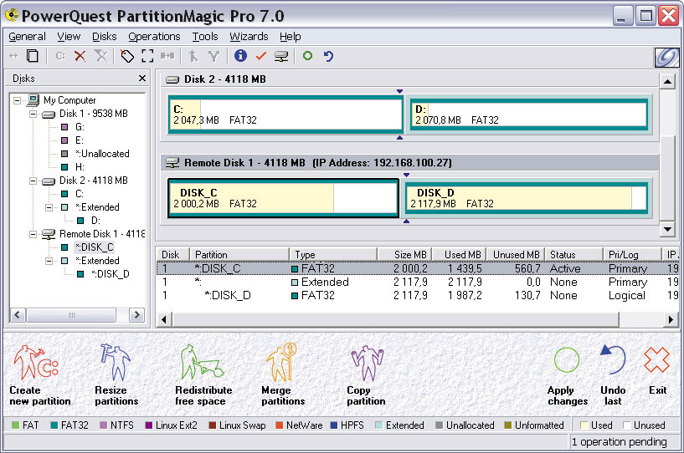684x453 pixels.
Task: Click the disk map scroll down arrow
Action: click(x=667, y=229)
